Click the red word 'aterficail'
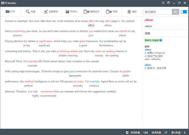 click(x=29, y=82)
